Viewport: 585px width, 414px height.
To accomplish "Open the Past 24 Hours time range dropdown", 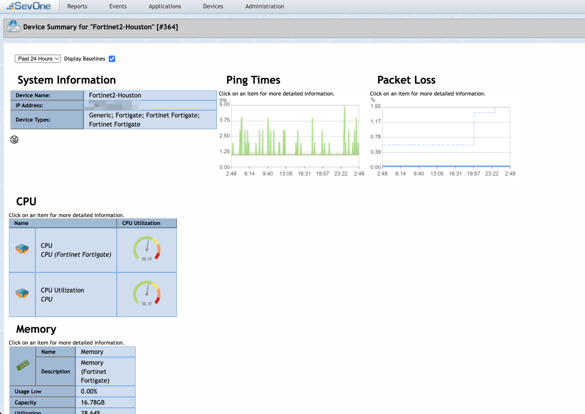I will (x=37, y=58).
